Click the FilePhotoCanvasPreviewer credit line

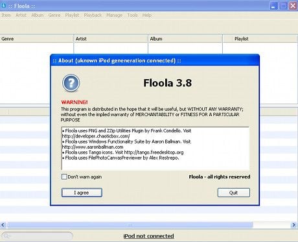click(x=120, y=158)
